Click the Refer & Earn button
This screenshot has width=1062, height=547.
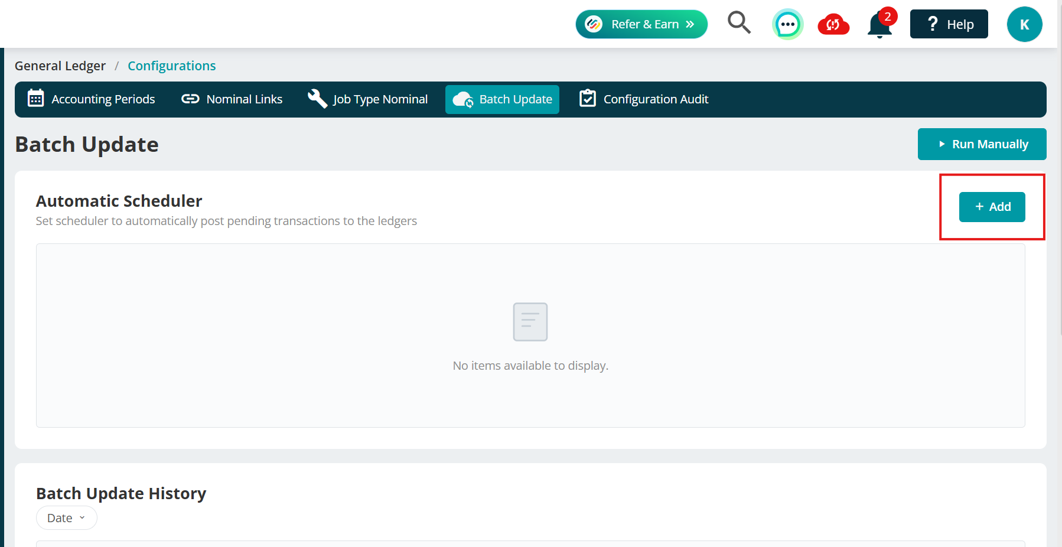click(x=641, y=24)
